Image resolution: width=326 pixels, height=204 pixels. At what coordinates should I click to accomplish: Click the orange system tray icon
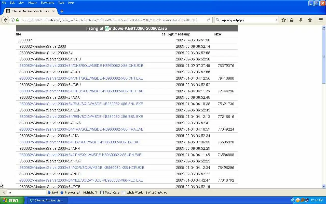tap(297, 200)
